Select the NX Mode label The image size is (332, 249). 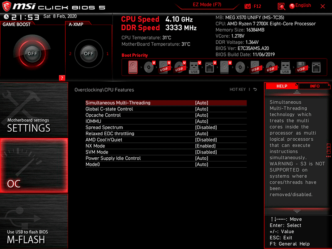pos(95,146)
